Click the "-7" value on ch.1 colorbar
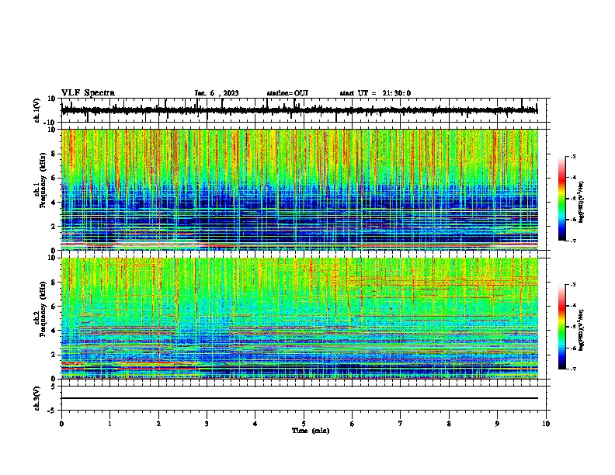The height and width of the screenshot is (475, 615). coord(573,241)
